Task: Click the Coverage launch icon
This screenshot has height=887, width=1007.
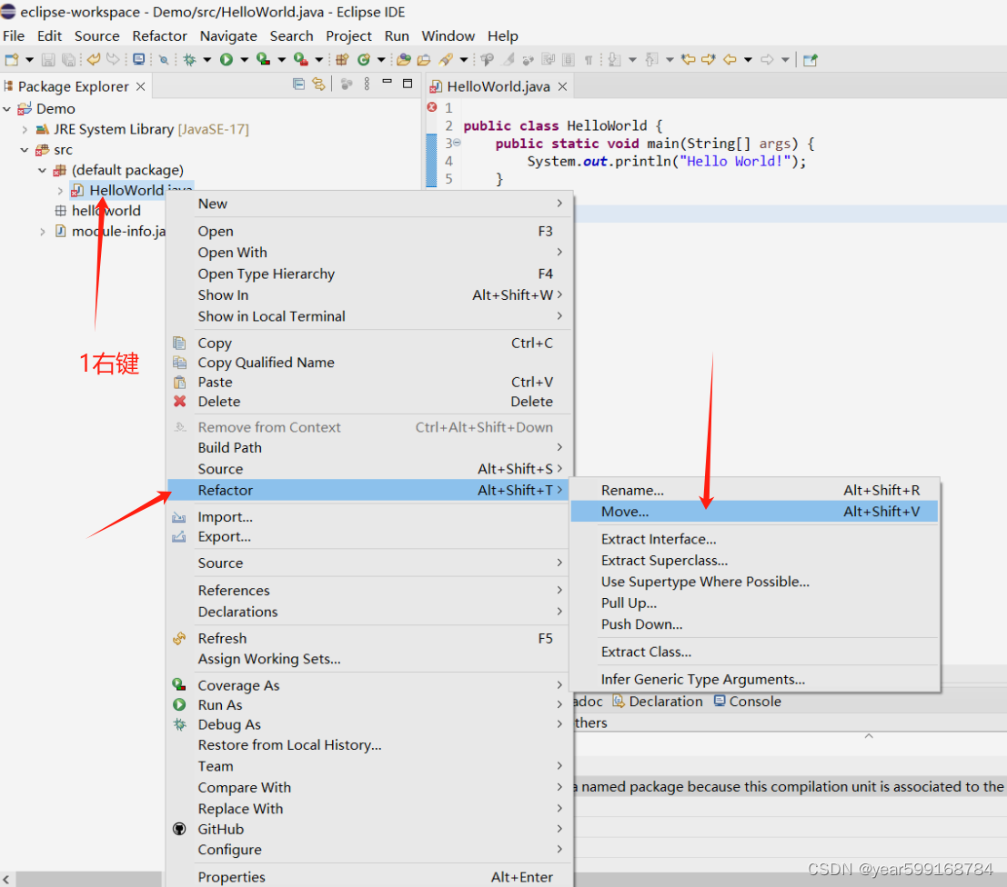Action: (x=263, y=59)
